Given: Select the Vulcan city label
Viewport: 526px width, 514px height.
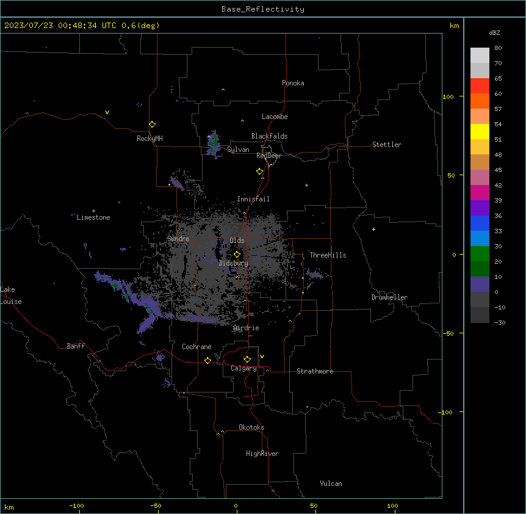Looking at the screenshot, I should [331, 483].
